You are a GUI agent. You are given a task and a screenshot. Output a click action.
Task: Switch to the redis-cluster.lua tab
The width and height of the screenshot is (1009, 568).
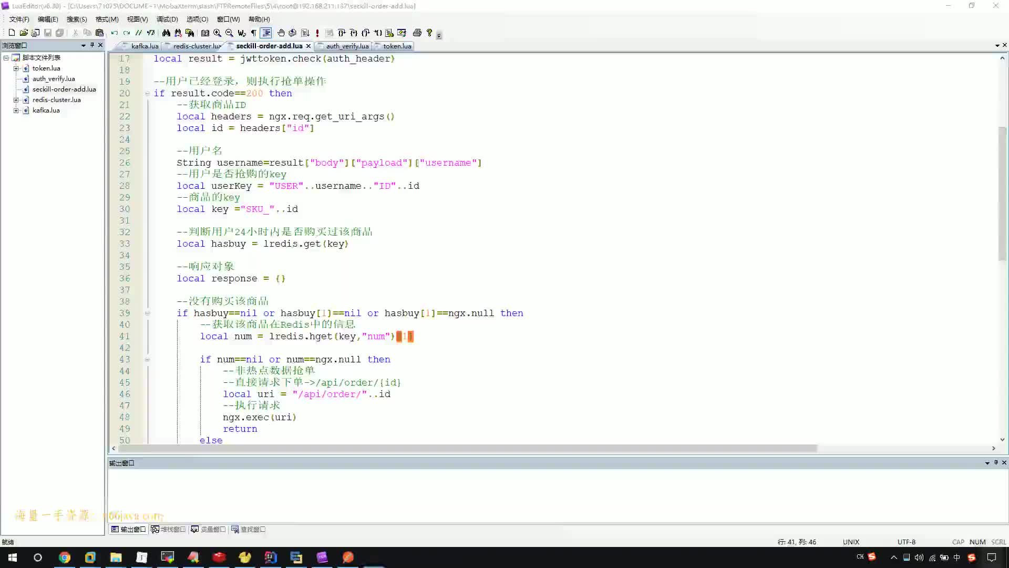tap(193, 46)
